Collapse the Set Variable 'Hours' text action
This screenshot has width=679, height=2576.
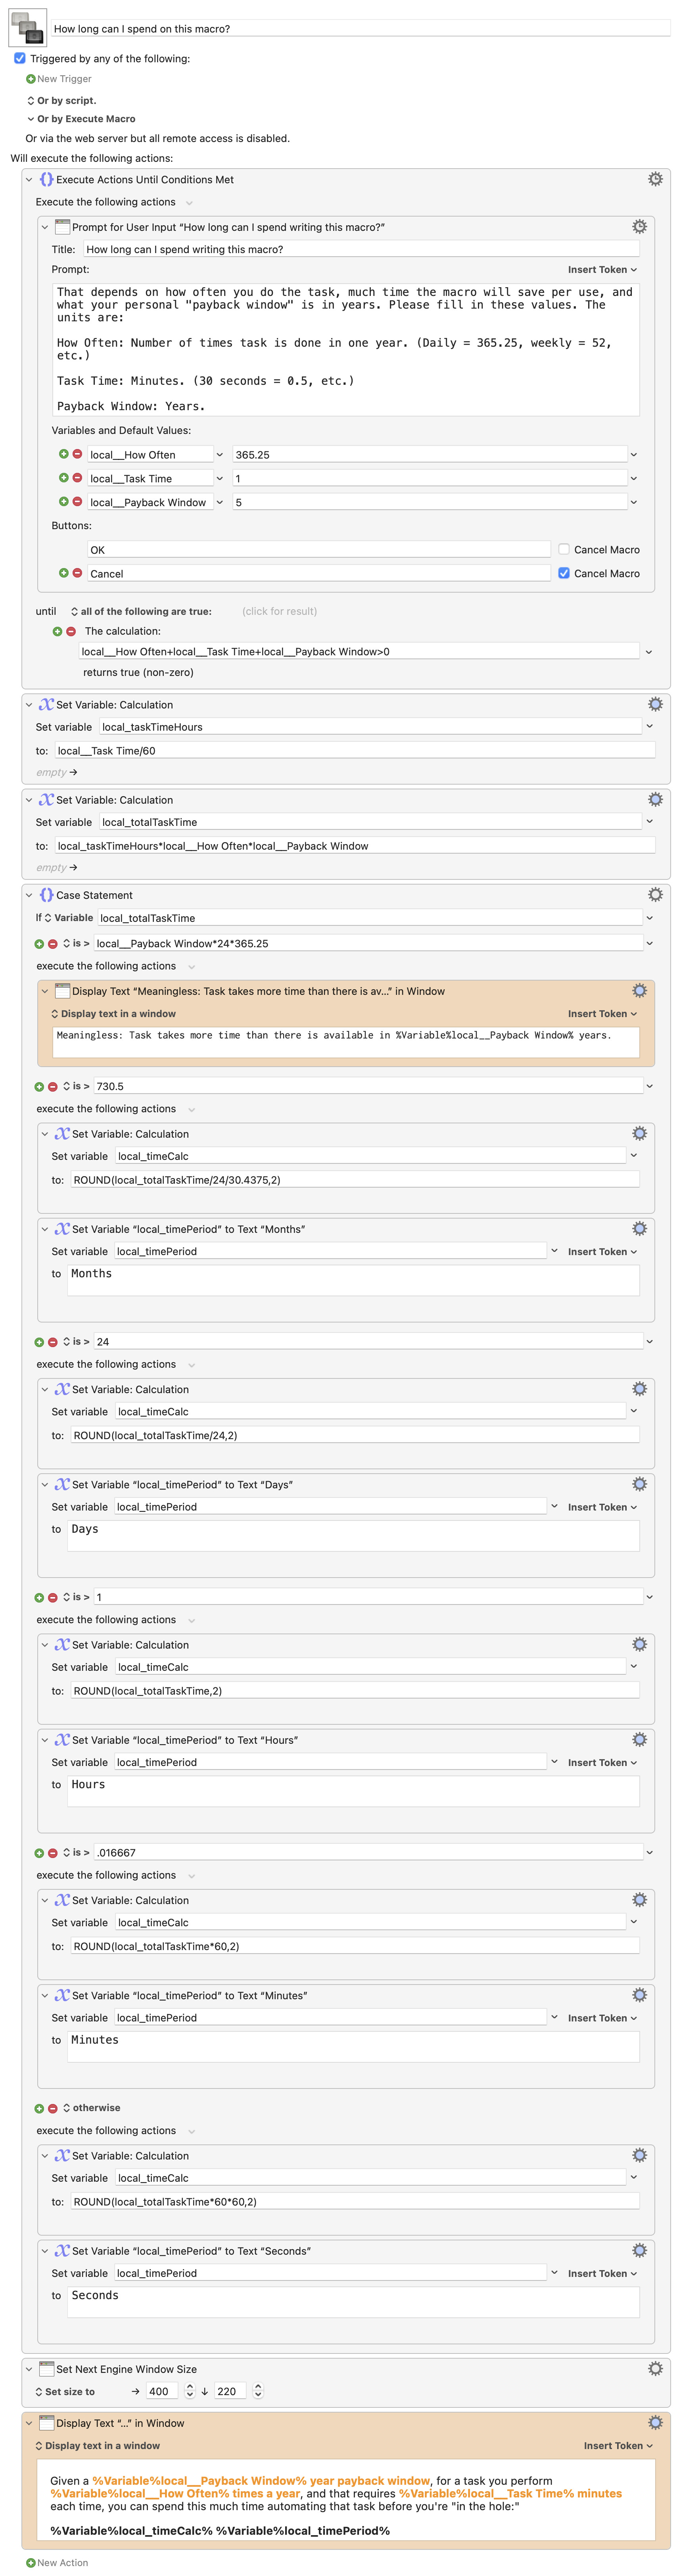click(x=45, y=1740)
